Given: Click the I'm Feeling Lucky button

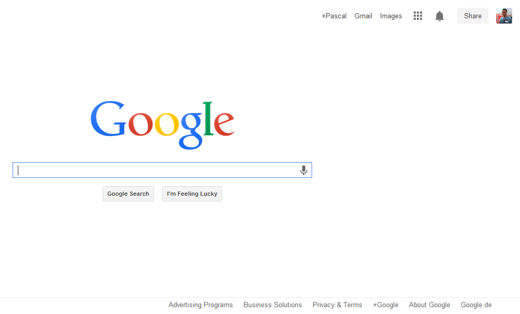Looking at the screenshot, I should coord(192,194).
